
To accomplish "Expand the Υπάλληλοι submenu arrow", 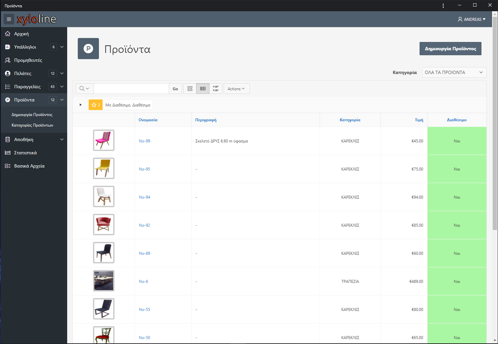I will 62,47.
